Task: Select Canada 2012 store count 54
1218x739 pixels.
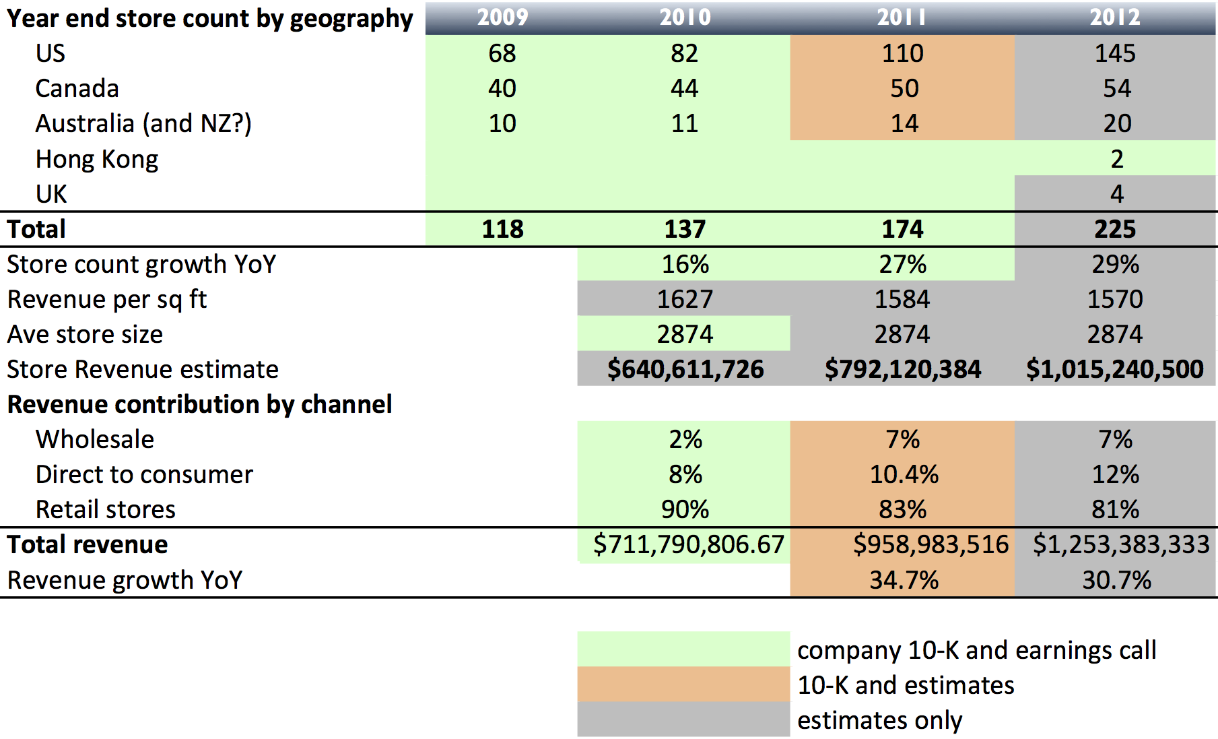Action: pos(1117,88)
